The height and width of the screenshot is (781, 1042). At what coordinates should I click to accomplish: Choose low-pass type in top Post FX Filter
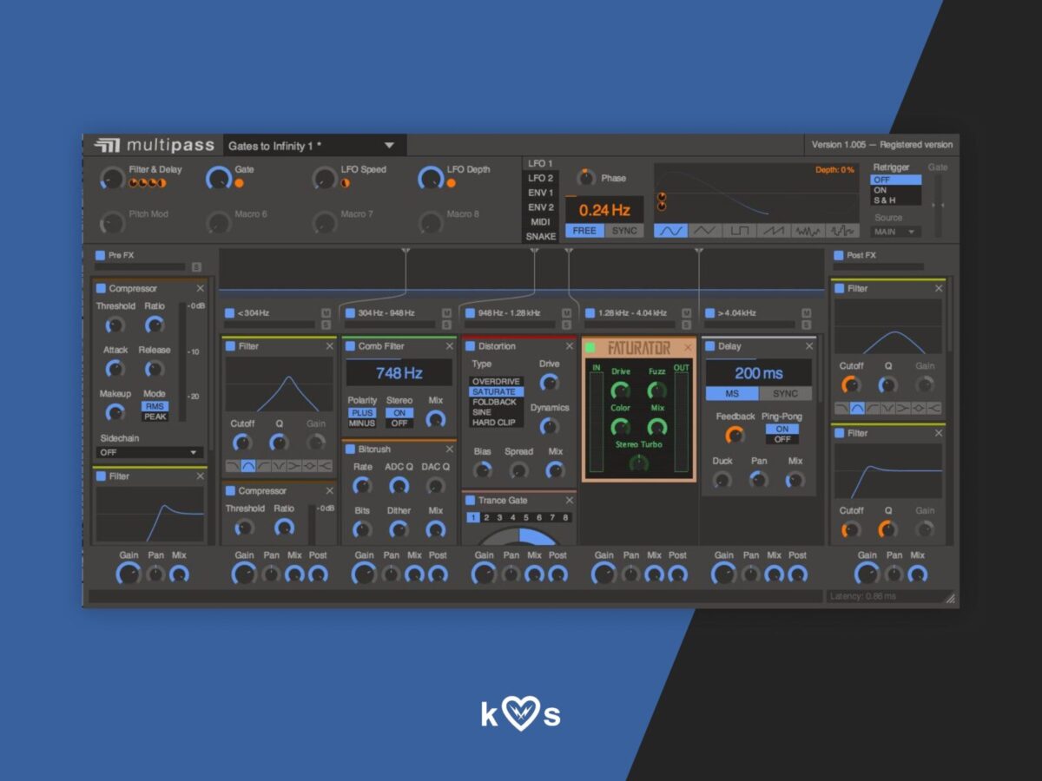click(841, 408)
